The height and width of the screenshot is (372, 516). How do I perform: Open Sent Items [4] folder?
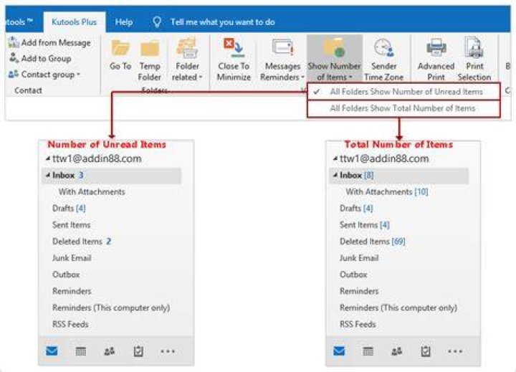click(x=365, y=225)
